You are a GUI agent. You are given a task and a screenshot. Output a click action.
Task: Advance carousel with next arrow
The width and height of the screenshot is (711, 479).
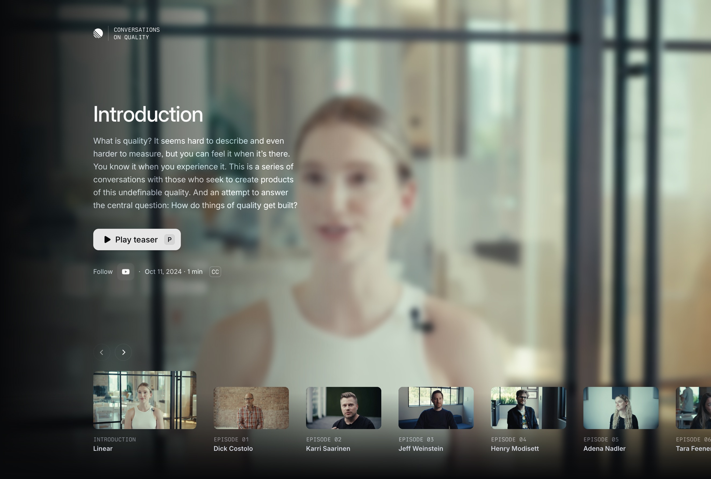coord(124,352)
